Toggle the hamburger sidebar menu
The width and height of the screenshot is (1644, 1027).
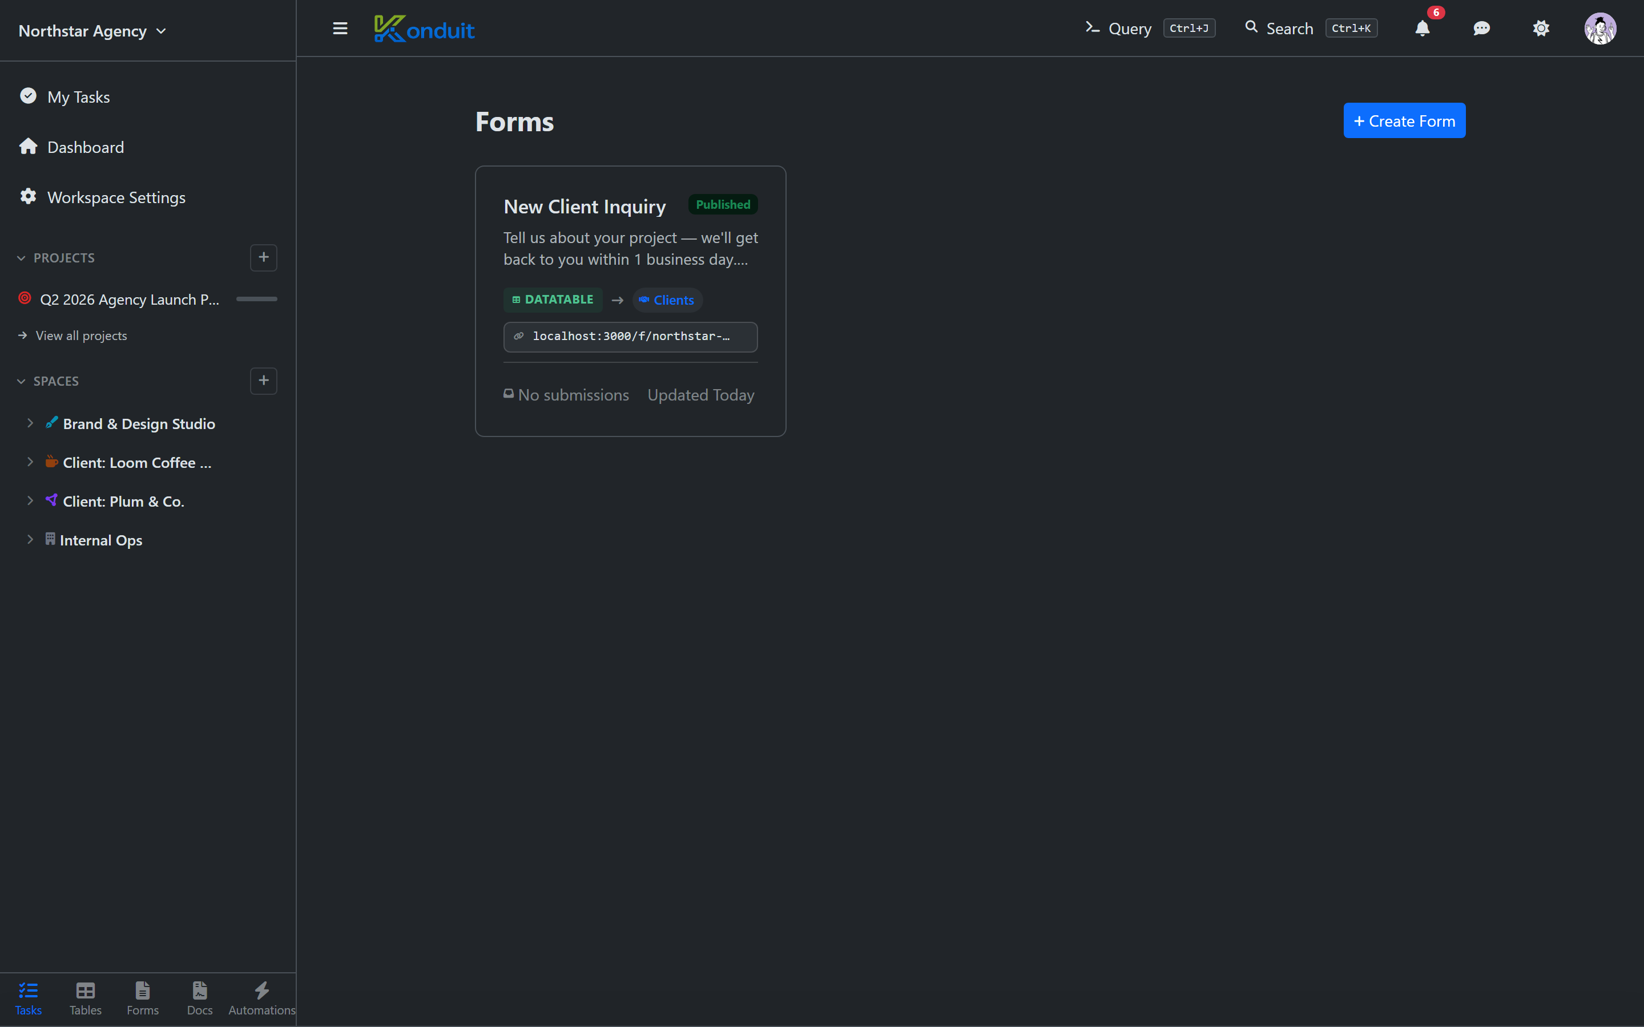click(x=340, y=29)
